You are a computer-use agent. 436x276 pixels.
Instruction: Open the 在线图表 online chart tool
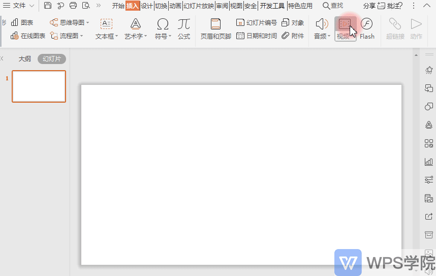[28, 36]
